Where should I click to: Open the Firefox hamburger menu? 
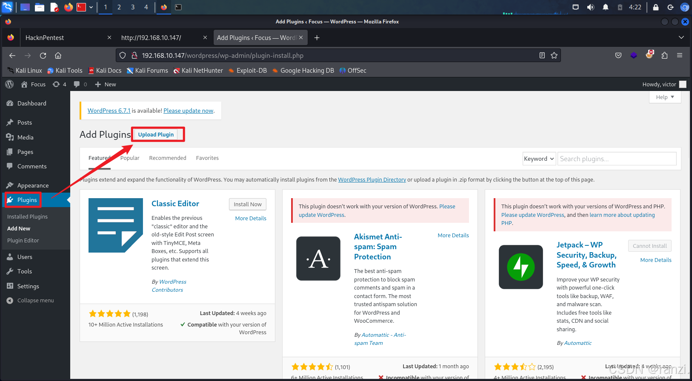pos(680,55)
